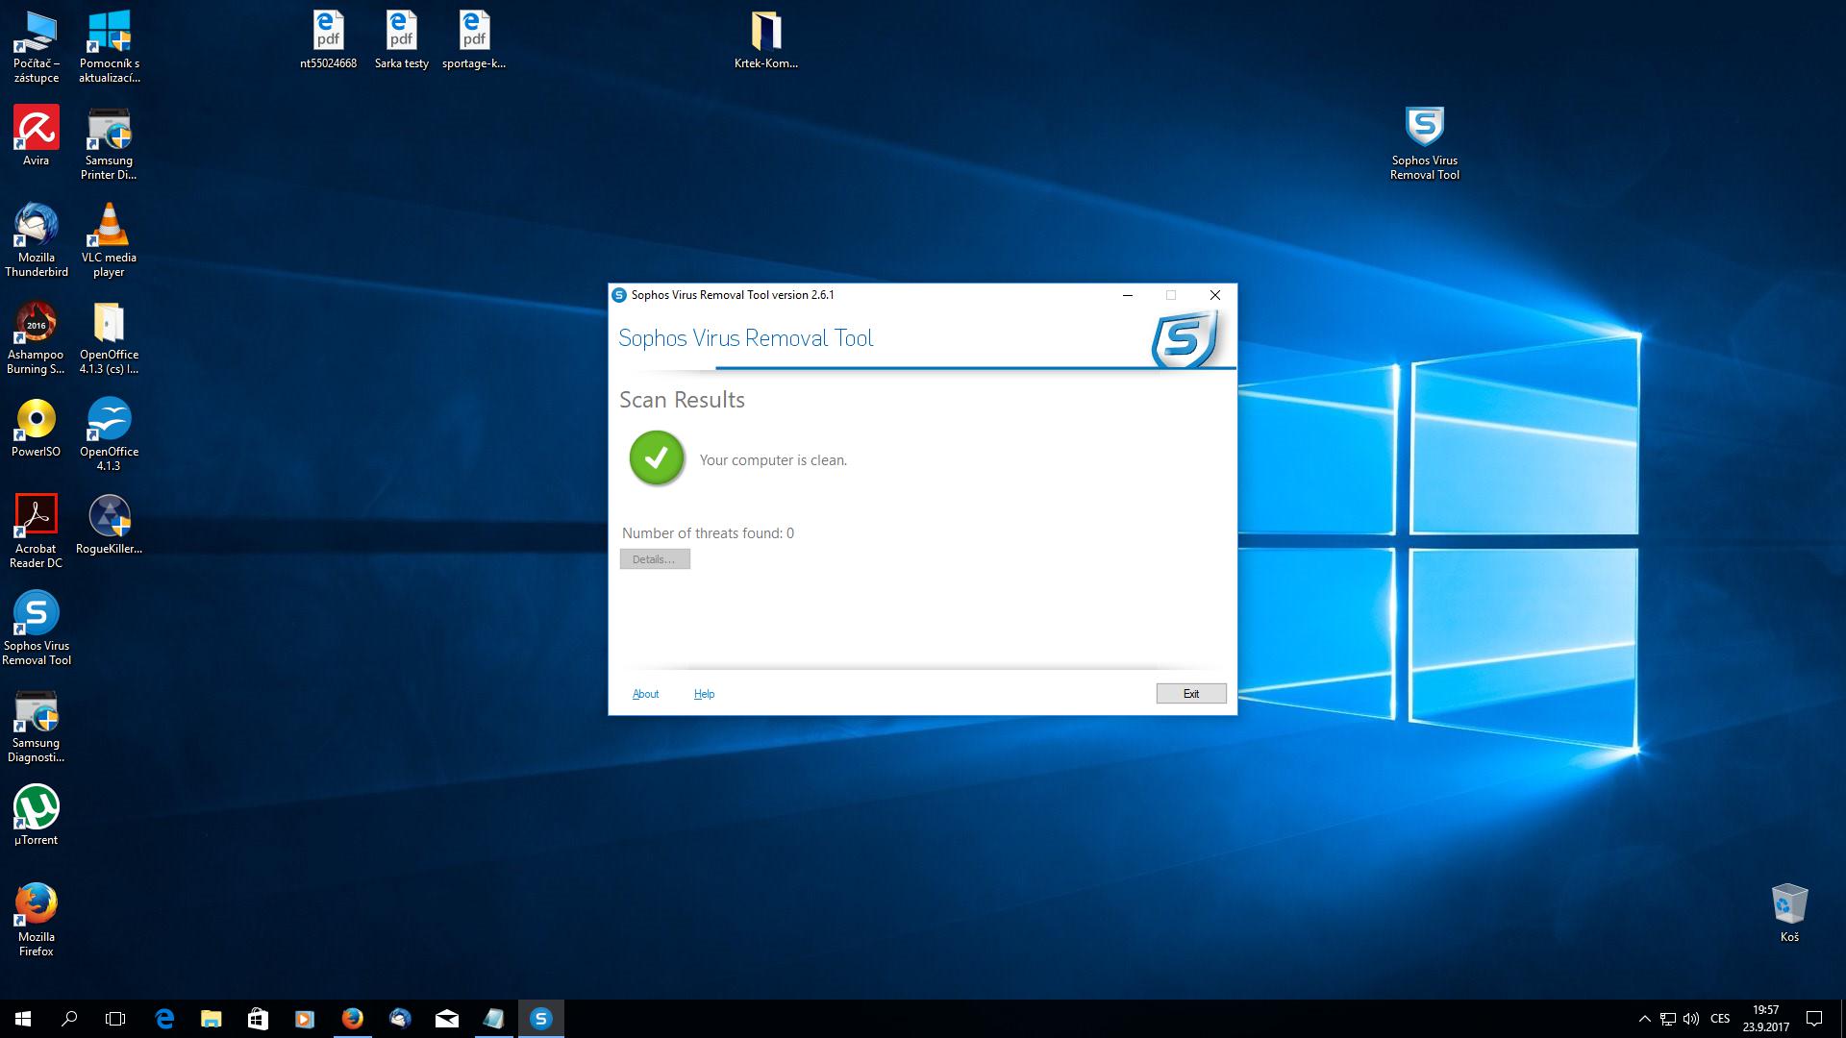Open Firefox from the taskbar
Image resolution: width=1846 pixels, height=1038 pixels.
352,1019
